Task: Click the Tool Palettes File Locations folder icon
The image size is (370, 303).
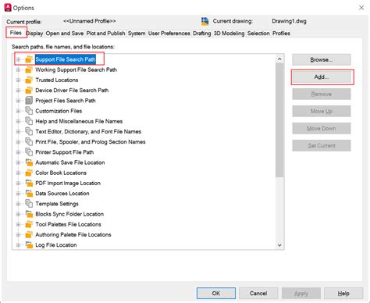Action: pos(29,224)
